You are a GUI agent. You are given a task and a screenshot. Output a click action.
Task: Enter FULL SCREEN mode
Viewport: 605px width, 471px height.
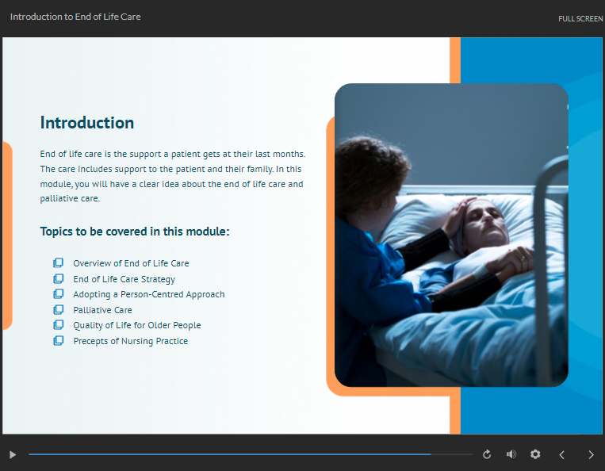[580, 18]
